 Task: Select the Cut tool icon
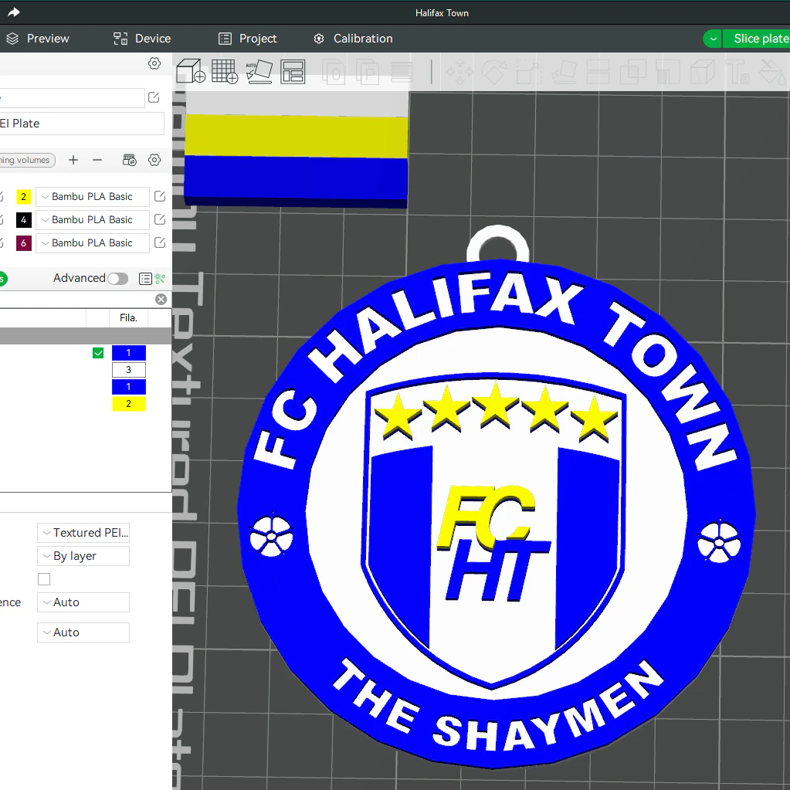(598, 71)
